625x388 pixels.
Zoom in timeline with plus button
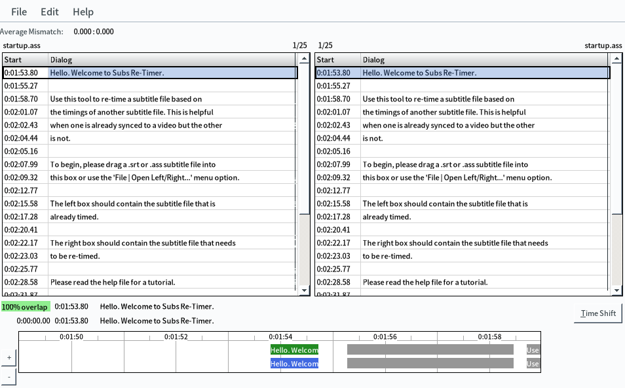click(9, 358)
